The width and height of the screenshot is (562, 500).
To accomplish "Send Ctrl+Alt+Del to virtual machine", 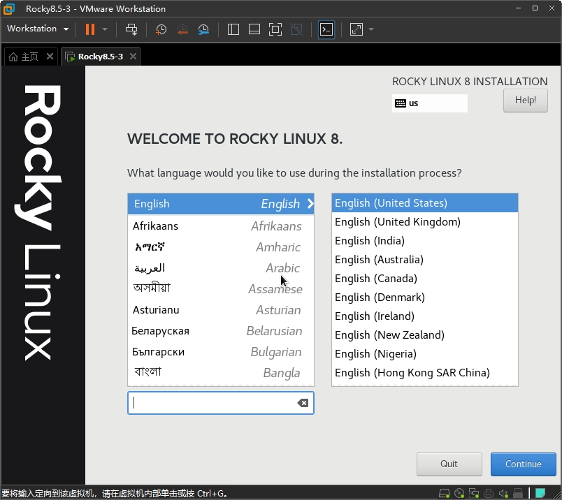I will coord(131,29).
